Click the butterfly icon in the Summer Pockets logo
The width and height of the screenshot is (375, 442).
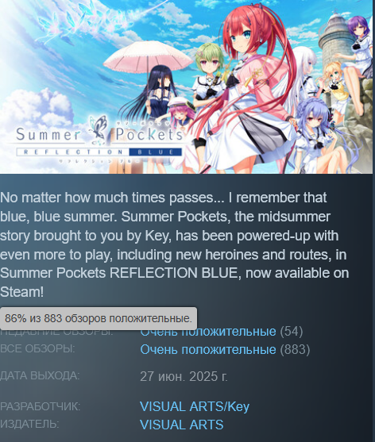98,129
